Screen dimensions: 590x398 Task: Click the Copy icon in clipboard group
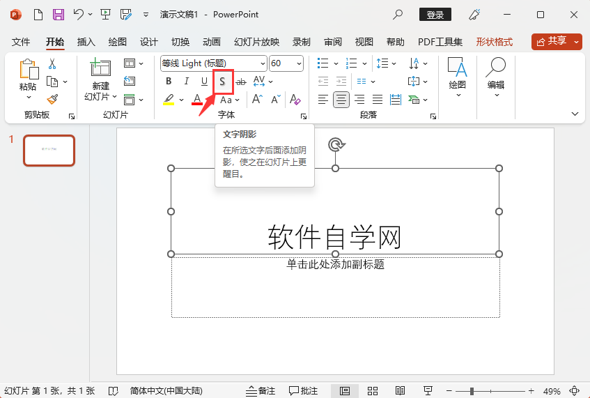[x=52, y=82]
